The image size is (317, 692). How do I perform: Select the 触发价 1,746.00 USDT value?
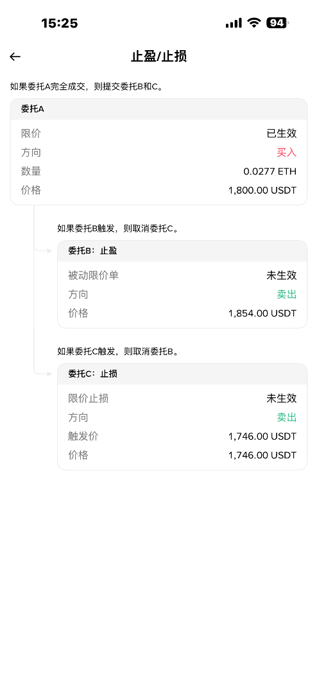[262, 437]
